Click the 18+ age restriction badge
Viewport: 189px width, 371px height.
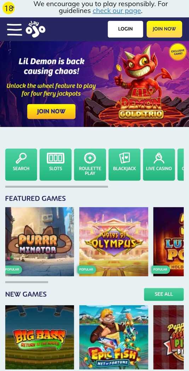coord(8,8)
